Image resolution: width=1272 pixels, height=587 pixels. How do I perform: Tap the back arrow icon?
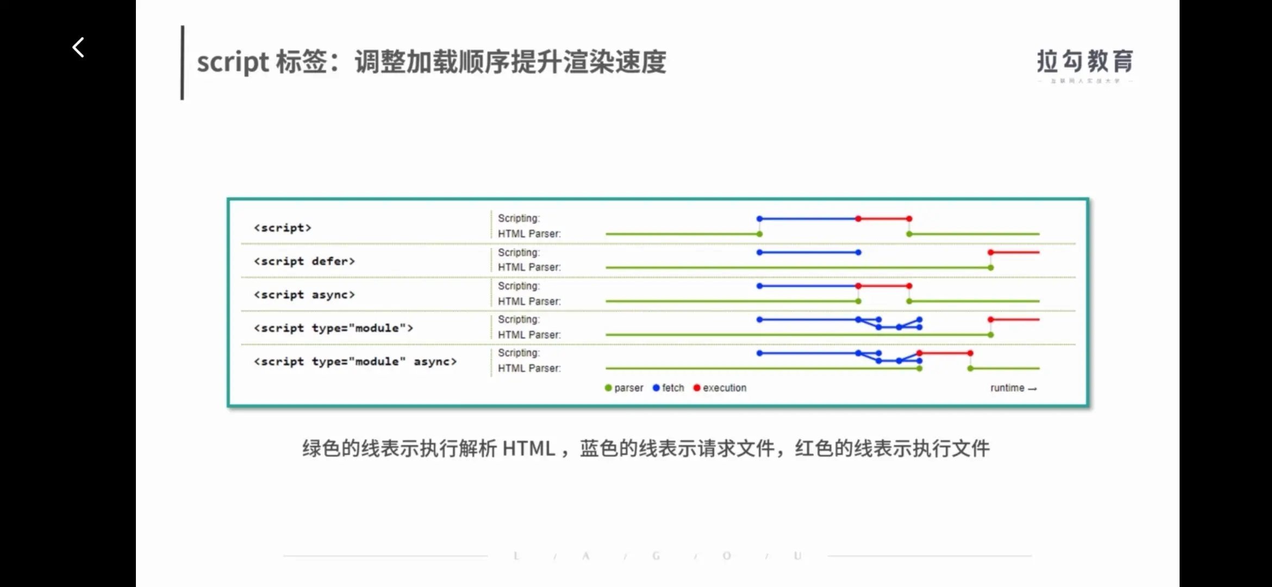[78, 47]
